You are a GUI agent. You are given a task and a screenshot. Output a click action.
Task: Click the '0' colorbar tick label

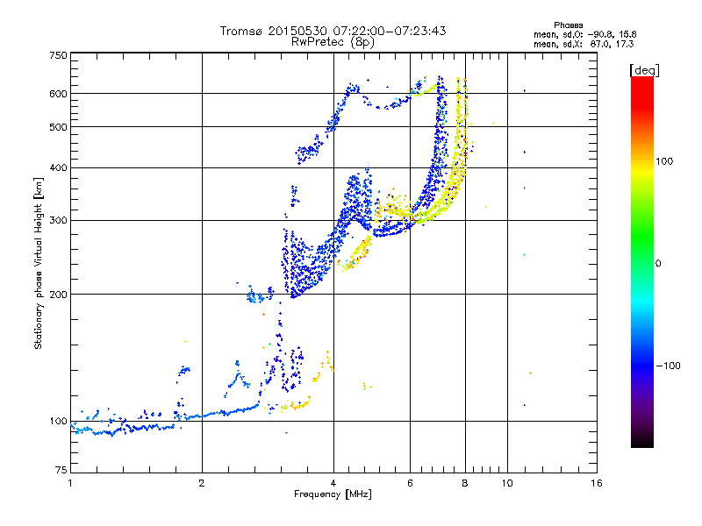[658, 264]
